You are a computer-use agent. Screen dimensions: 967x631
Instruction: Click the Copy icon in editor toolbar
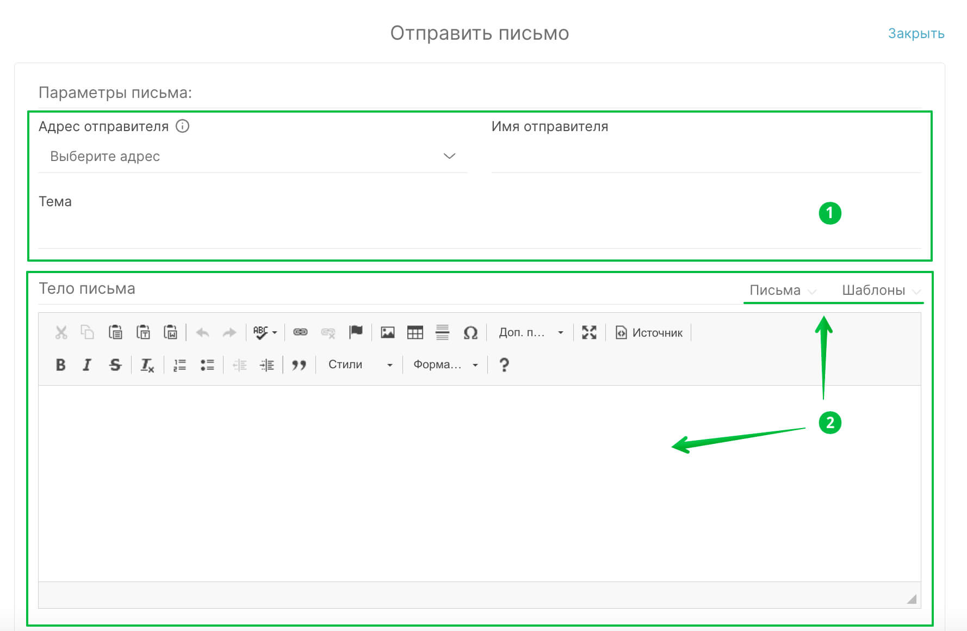coord(88,332)
